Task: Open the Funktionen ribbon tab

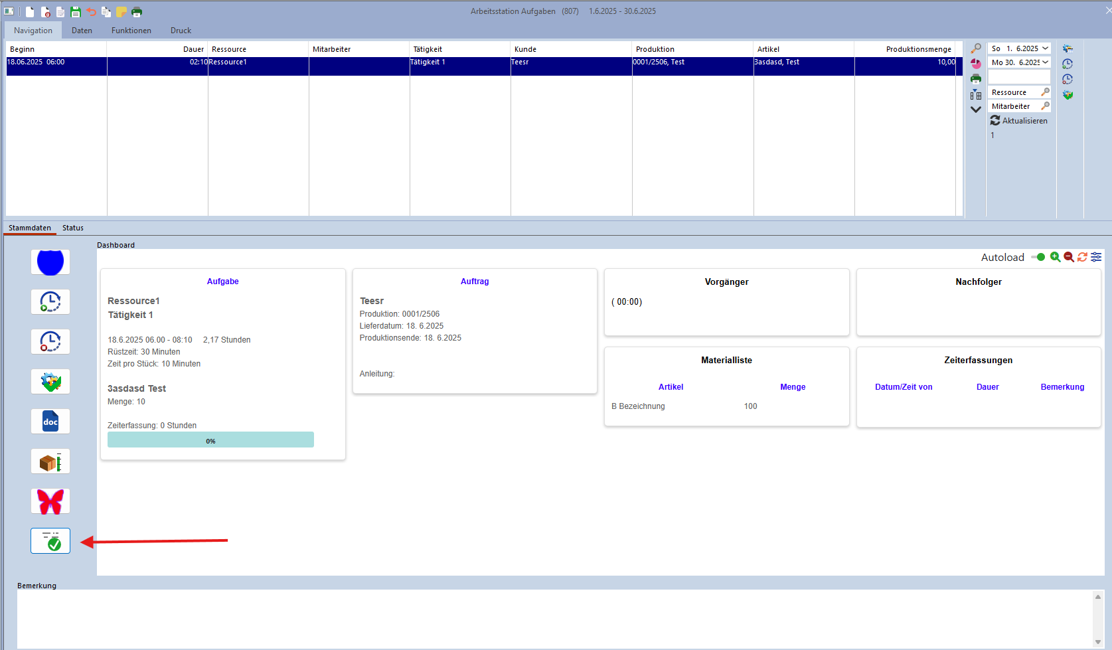Action: 131,31
